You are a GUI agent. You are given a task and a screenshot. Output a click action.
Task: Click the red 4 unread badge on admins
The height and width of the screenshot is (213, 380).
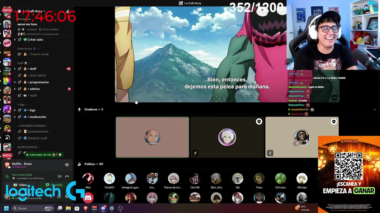pos(69,89)
